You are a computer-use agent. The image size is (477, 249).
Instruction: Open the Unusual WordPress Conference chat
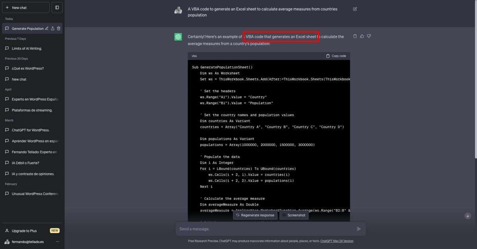(32, 194)
